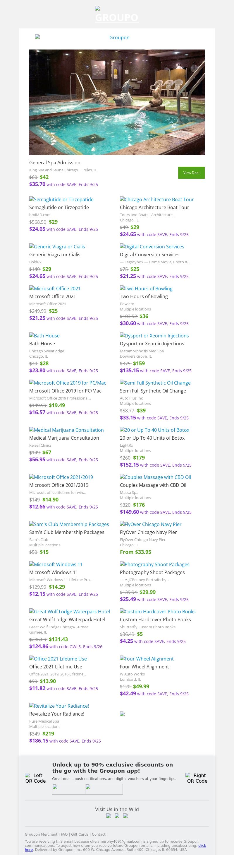This screenshot has height=855, width=234.
Task: Open the Sam's Club Membership Packages link
Action: tap(69, 524)
